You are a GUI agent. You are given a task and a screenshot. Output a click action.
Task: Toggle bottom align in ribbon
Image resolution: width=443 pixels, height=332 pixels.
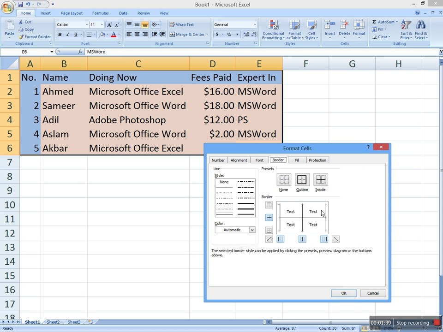point(145,25)
